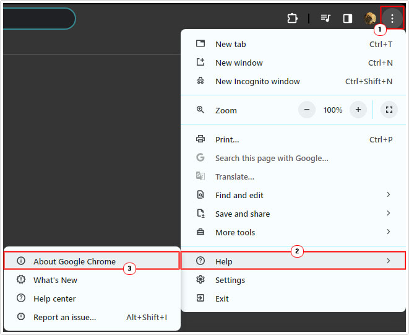Screen dimensions: 409x335
Task: Click the New tab icon
Action: coord(200,43)
